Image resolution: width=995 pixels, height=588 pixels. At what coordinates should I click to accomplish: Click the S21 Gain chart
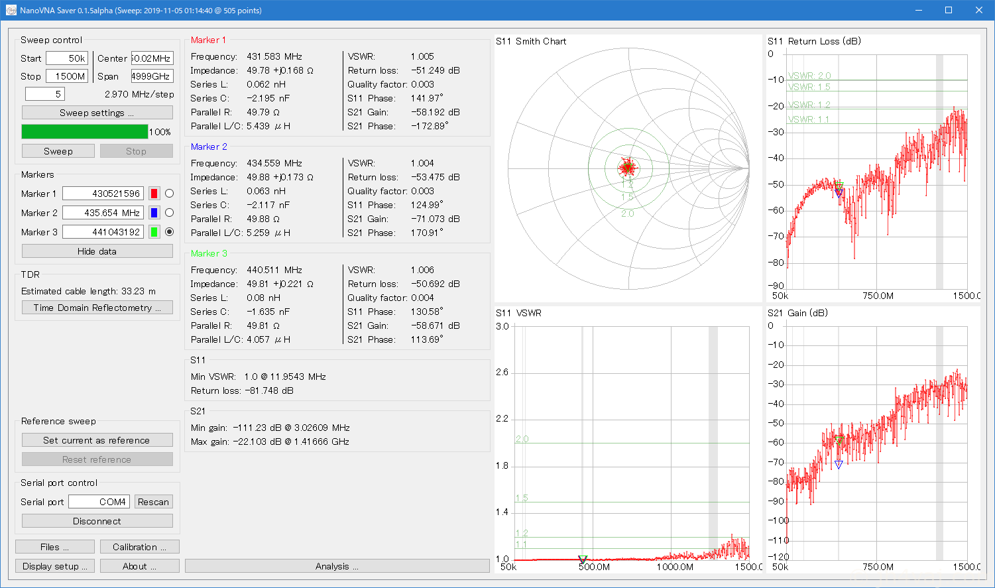click(873, 440)
